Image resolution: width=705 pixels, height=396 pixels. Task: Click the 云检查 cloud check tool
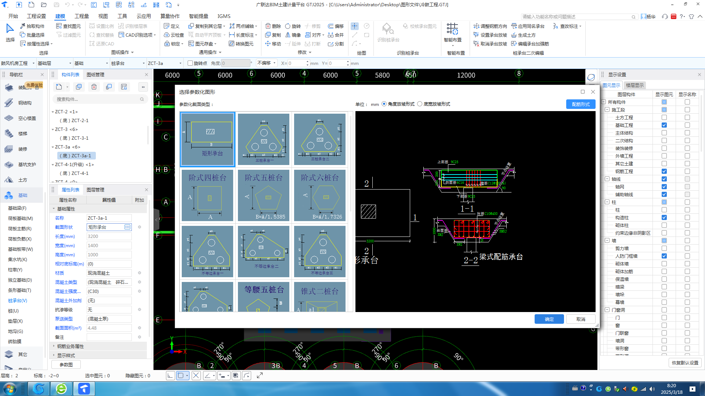[x=174, y=35]
